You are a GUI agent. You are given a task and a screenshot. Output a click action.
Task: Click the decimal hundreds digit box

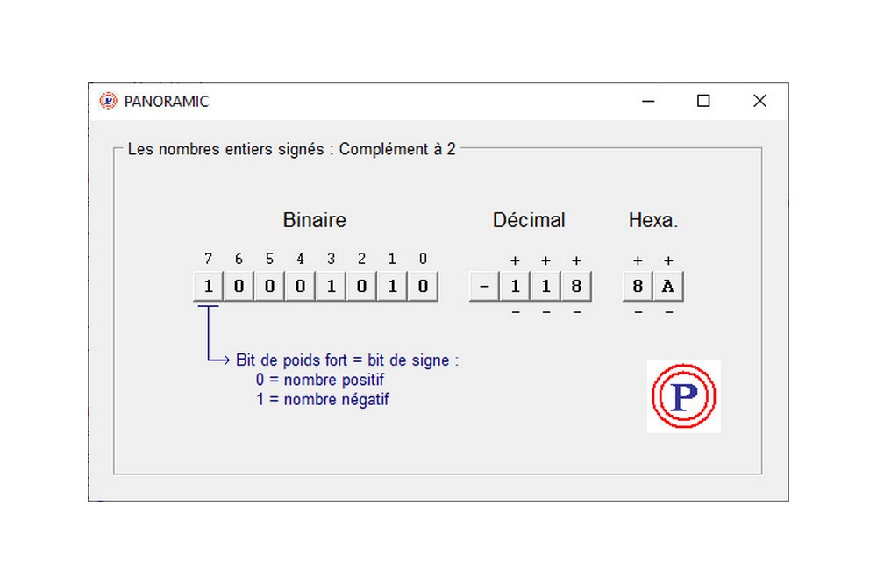click(515, 287)
